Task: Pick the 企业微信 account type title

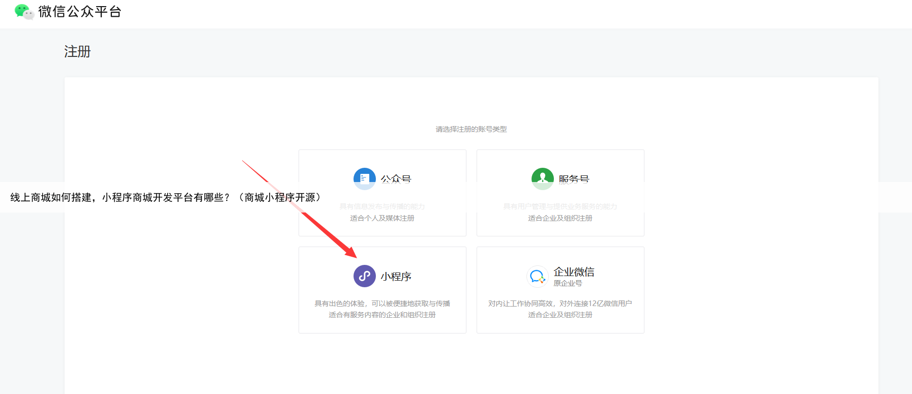Action: click(574, 272)
